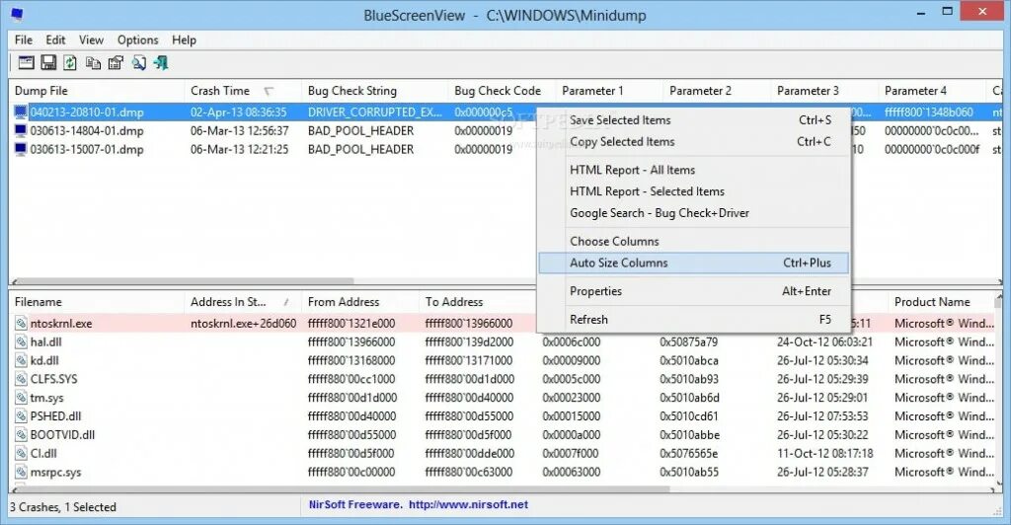Open the Edit menu
This screenshot has width=1011, height=525.
point(55,39)
